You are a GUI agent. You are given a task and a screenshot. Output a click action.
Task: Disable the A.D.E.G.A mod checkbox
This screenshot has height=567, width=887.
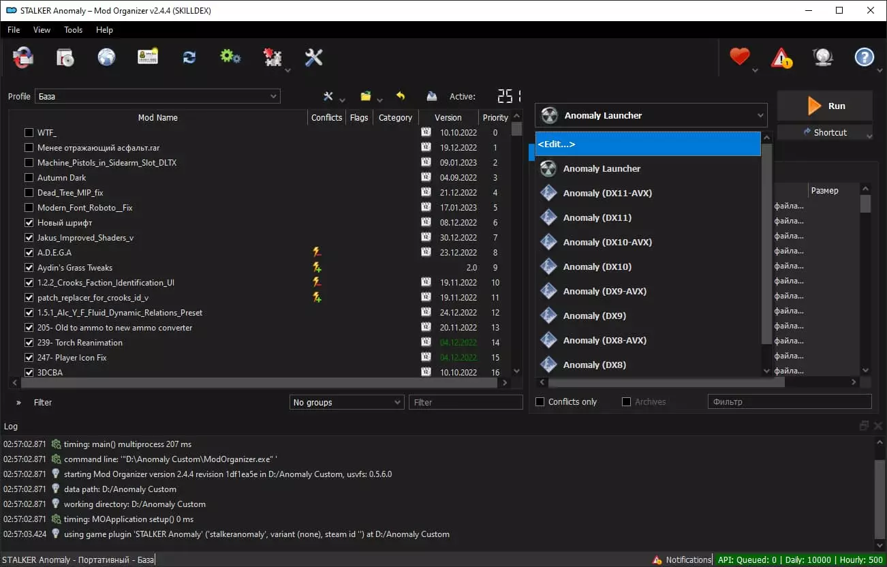pyautogui.click(x=29, y=253)
